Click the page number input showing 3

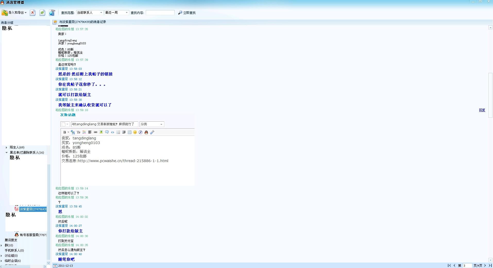467,265
